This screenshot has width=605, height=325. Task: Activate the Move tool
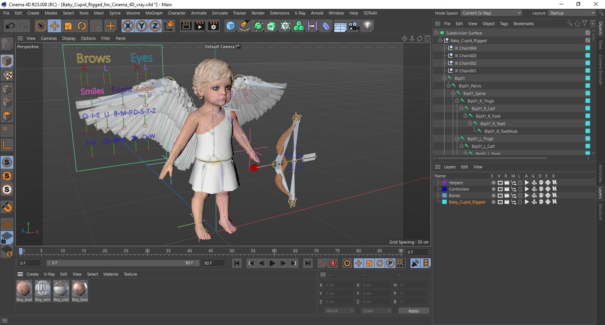55,26
